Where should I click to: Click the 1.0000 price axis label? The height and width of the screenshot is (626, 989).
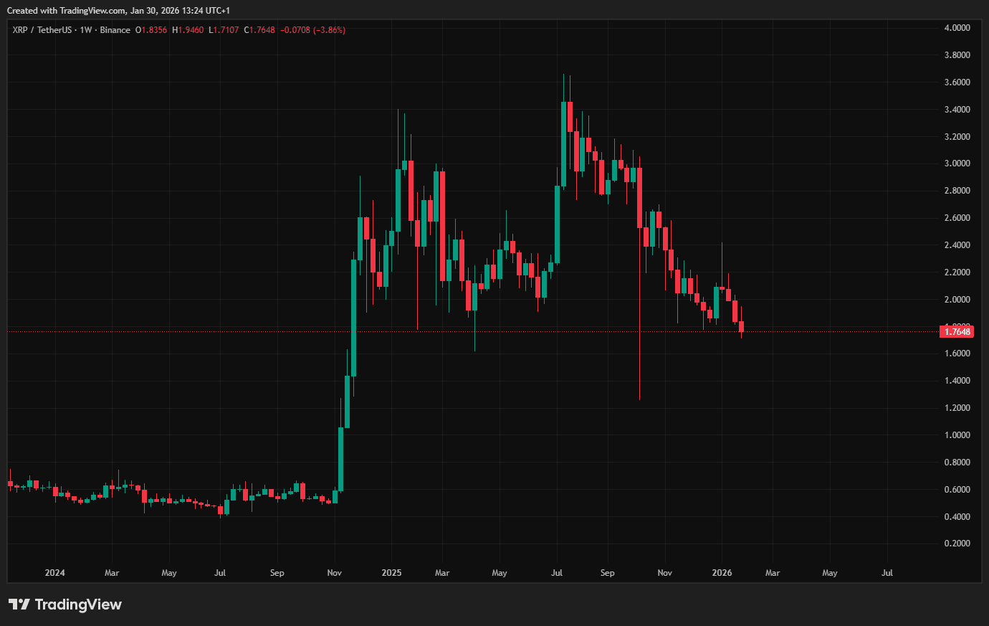click(x=957, y=435)
